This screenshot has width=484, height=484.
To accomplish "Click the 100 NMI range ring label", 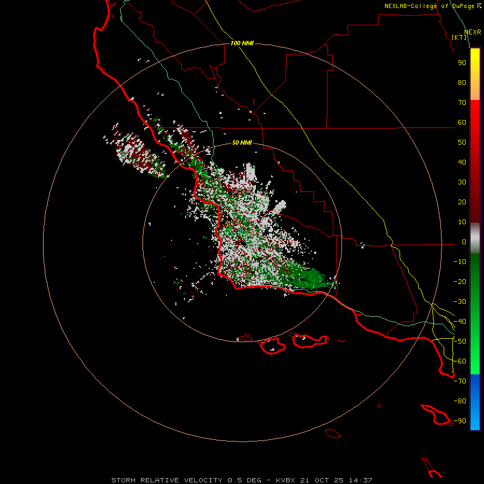I will (242, 43).
